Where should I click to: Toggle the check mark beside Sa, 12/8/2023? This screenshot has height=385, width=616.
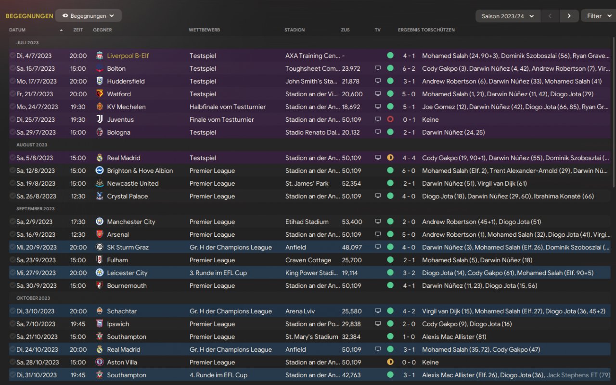13,171
